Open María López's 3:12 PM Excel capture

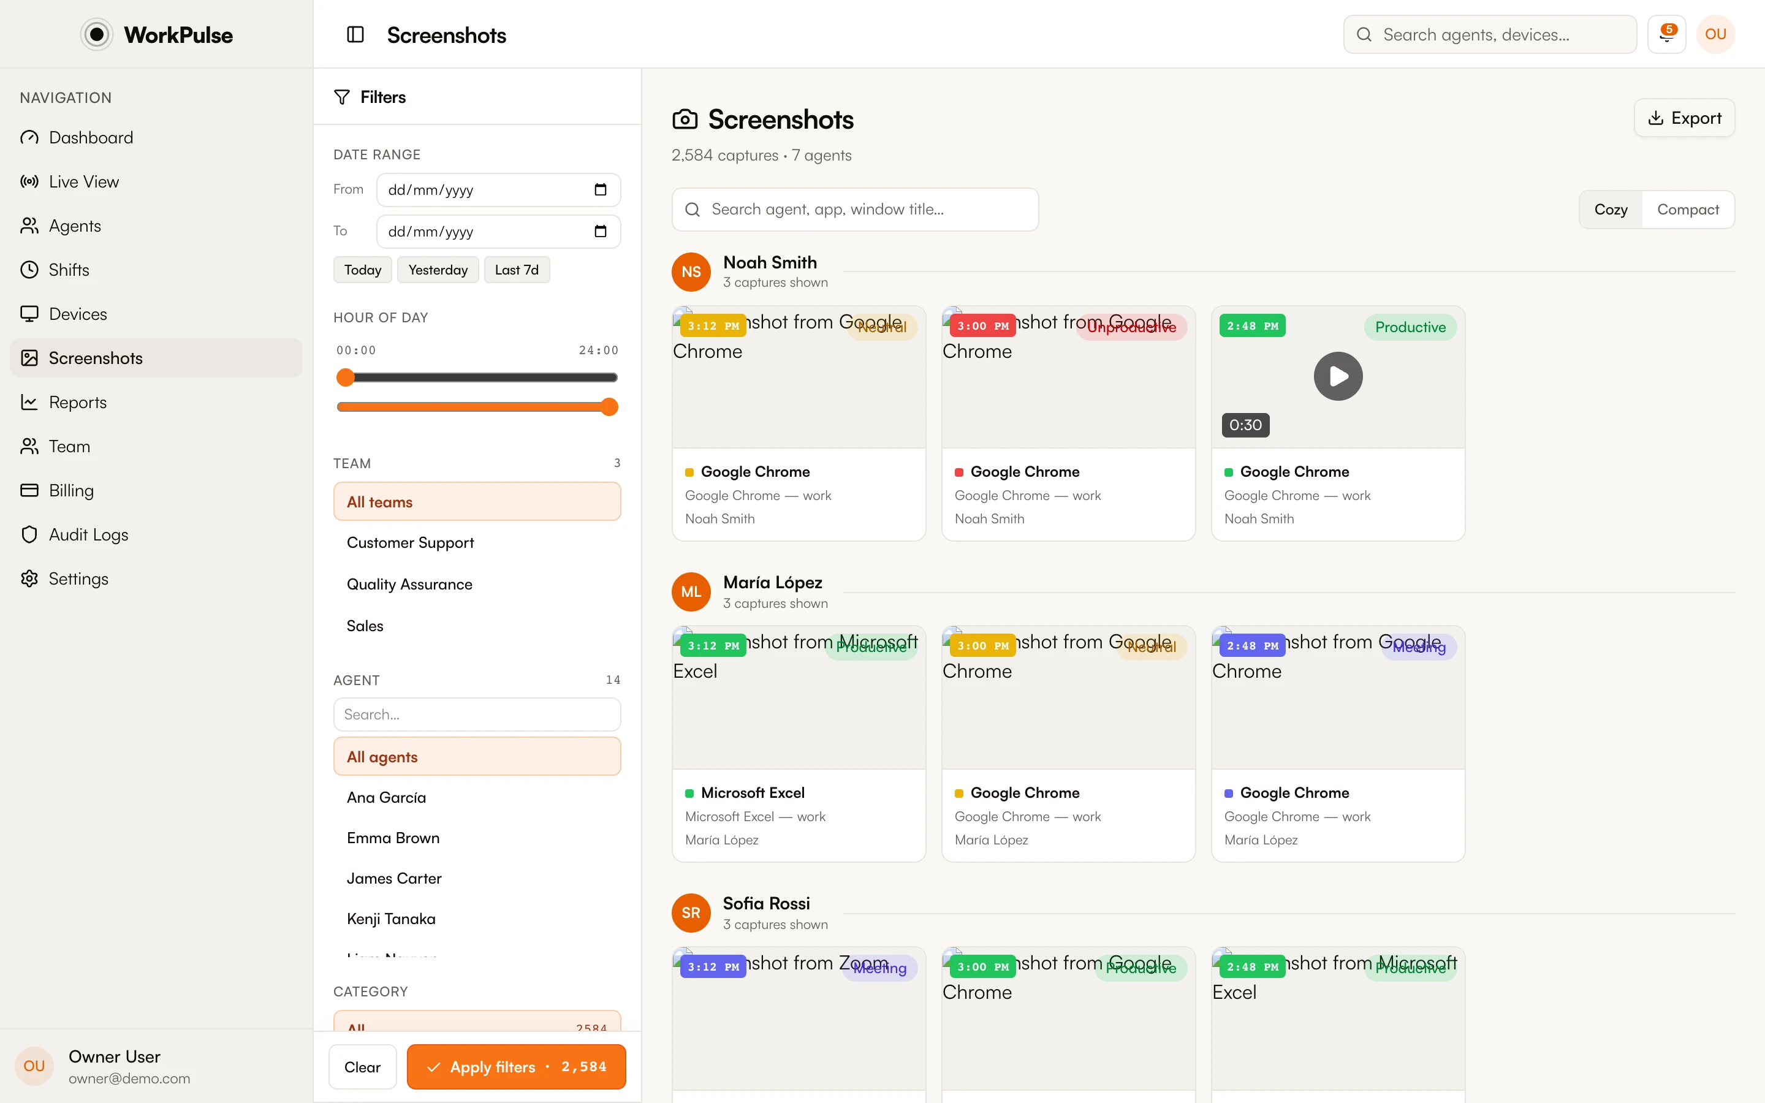coord(799,744)
